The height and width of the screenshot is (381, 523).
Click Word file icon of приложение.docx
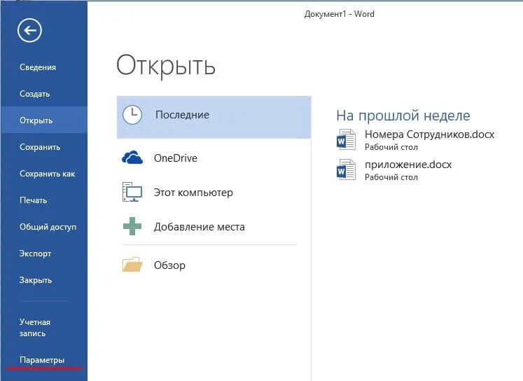[347, 169]
